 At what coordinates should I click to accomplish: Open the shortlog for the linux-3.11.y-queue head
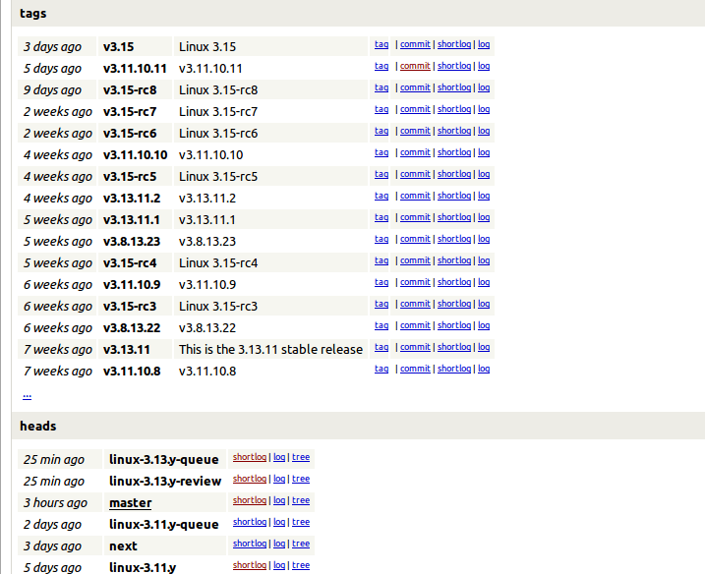pyautogui.click(x=250, y=522)
